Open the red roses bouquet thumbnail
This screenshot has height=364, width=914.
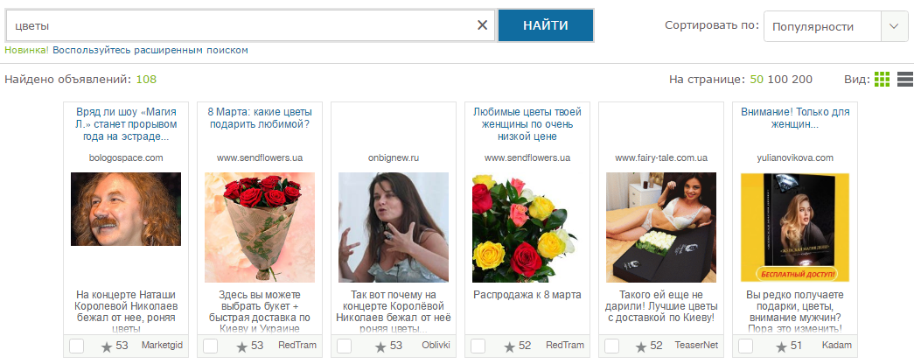click(260, 227)
